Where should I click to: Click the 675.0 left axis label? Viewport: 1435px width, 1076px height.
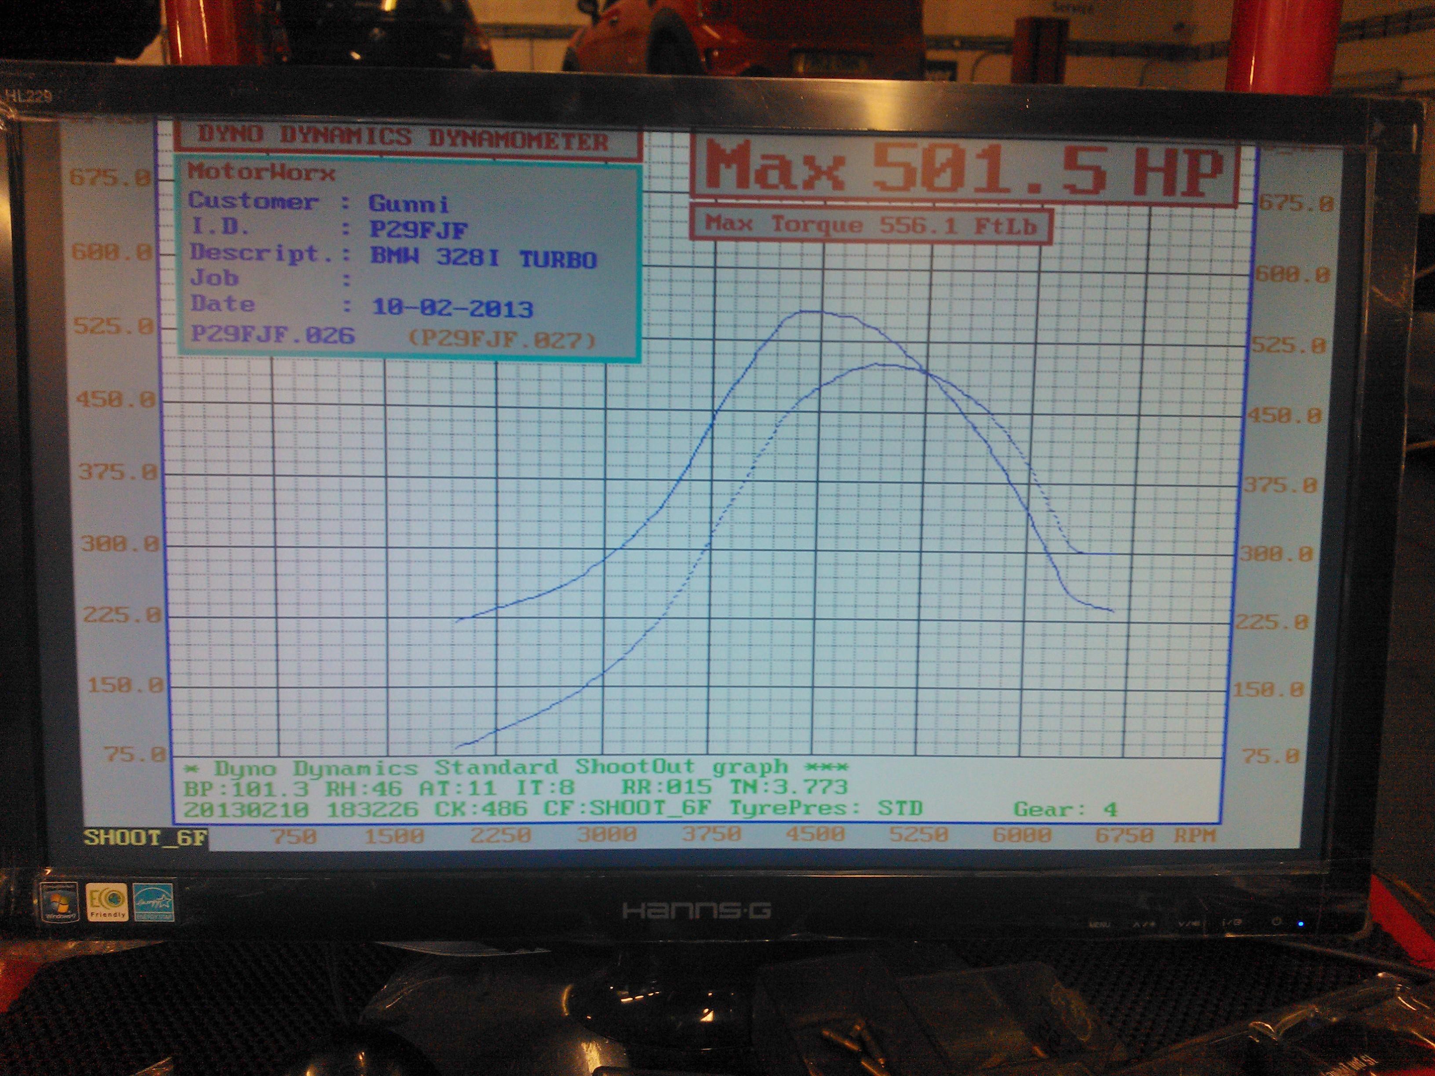110,177
